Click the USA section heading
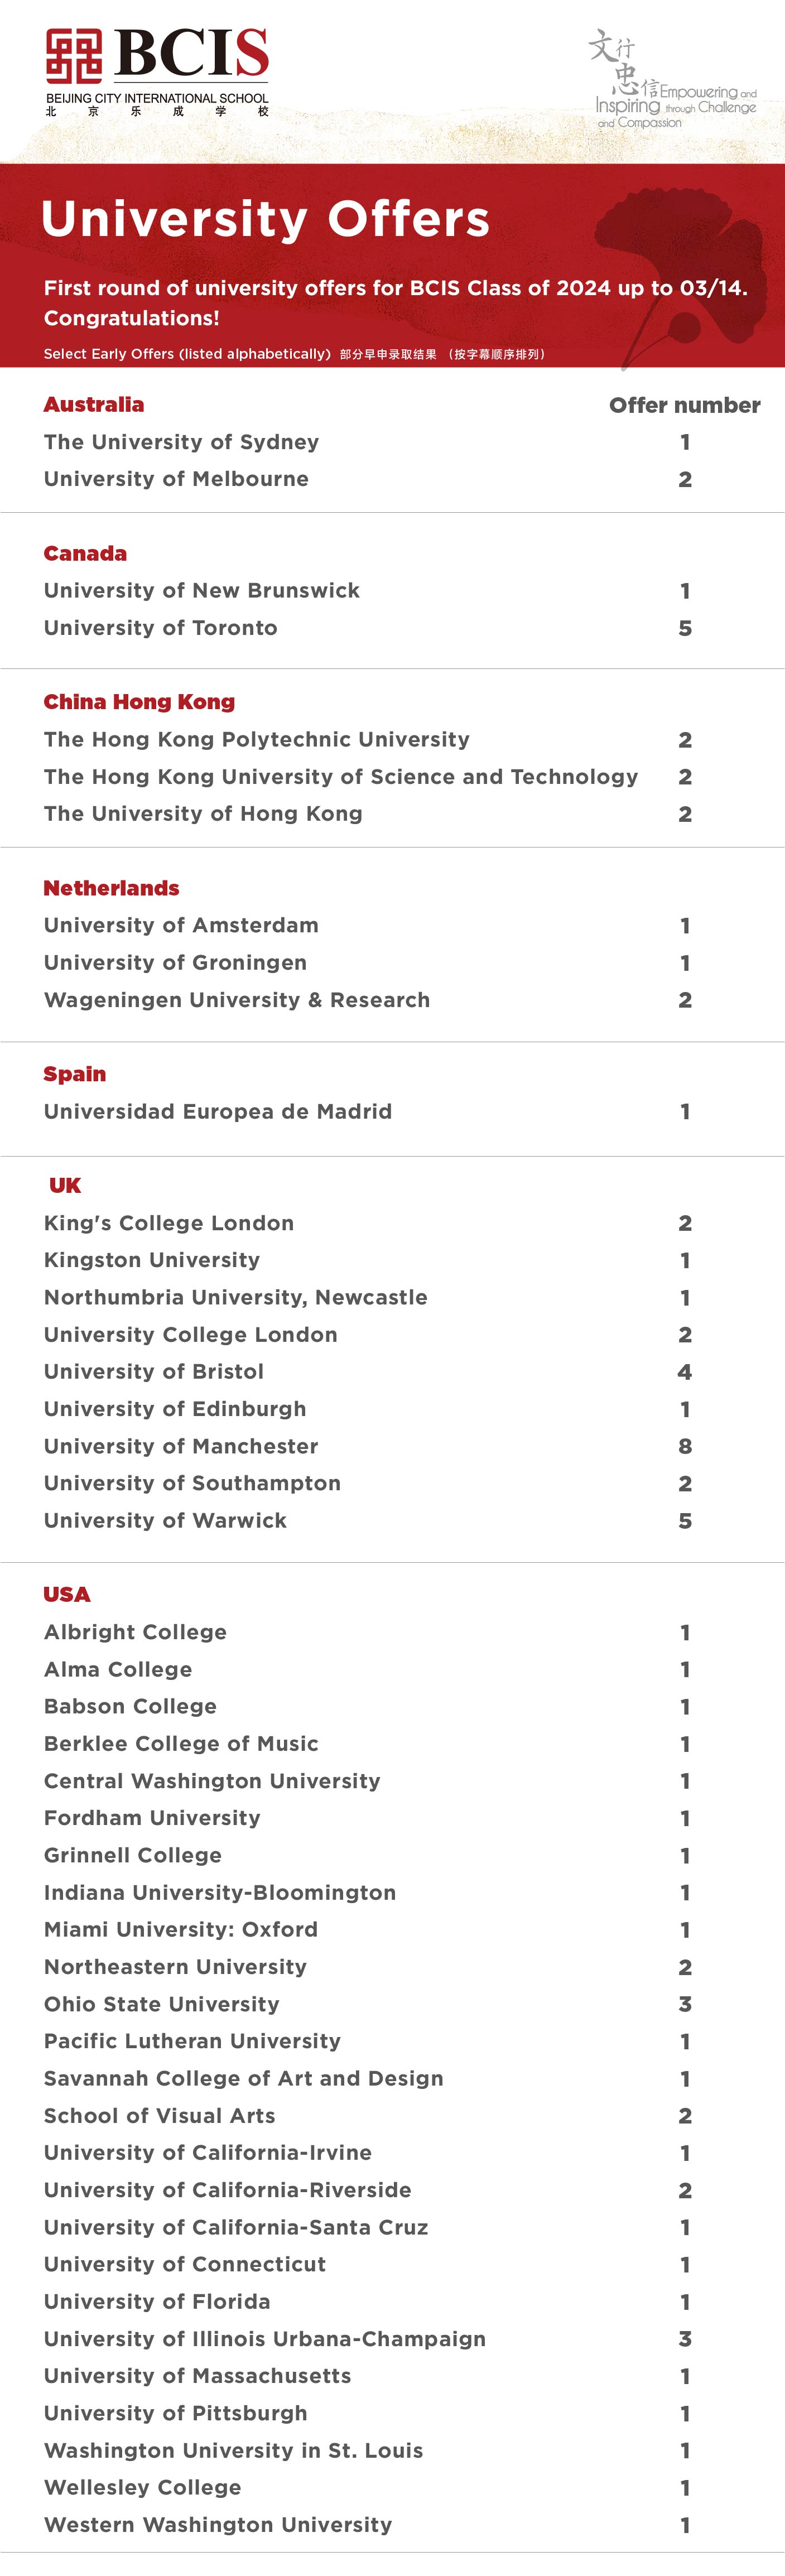785x2576 pixels. pyautogui.click(x=67, y=1594)
